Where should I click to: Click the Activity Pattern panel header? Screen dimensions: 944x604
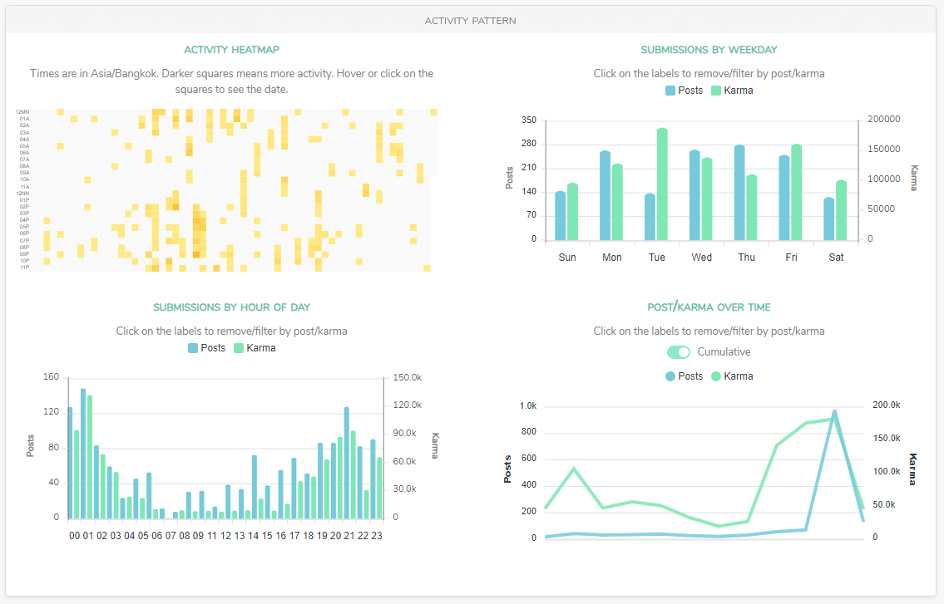point(471,20)
